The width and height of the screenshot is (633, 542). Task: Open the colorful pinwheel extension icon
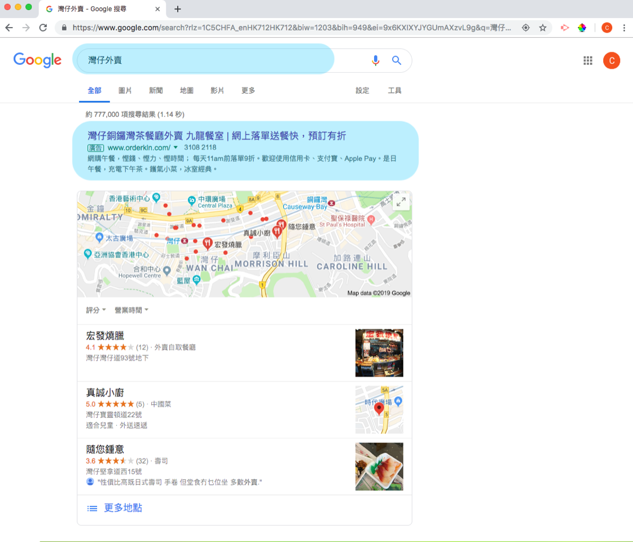coord(582,28)
